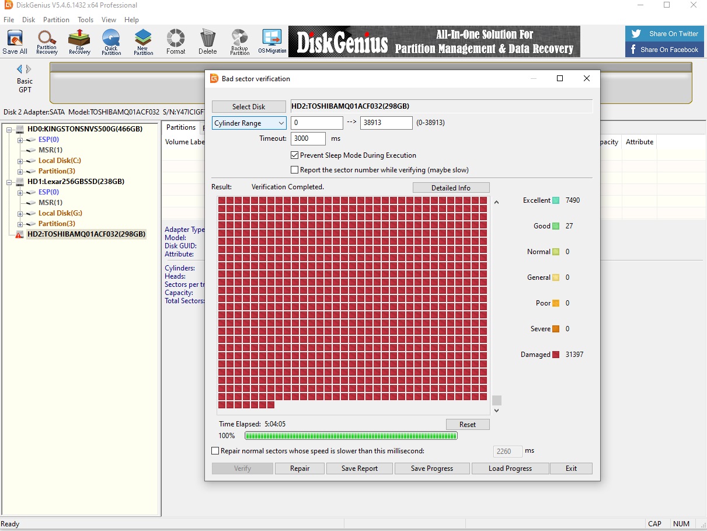Start the Quick Partition tool

point(111,42)
